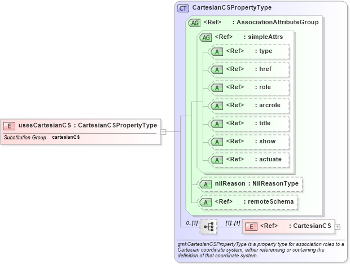Select the ': href' attribute label

click(x=263, y=69)
